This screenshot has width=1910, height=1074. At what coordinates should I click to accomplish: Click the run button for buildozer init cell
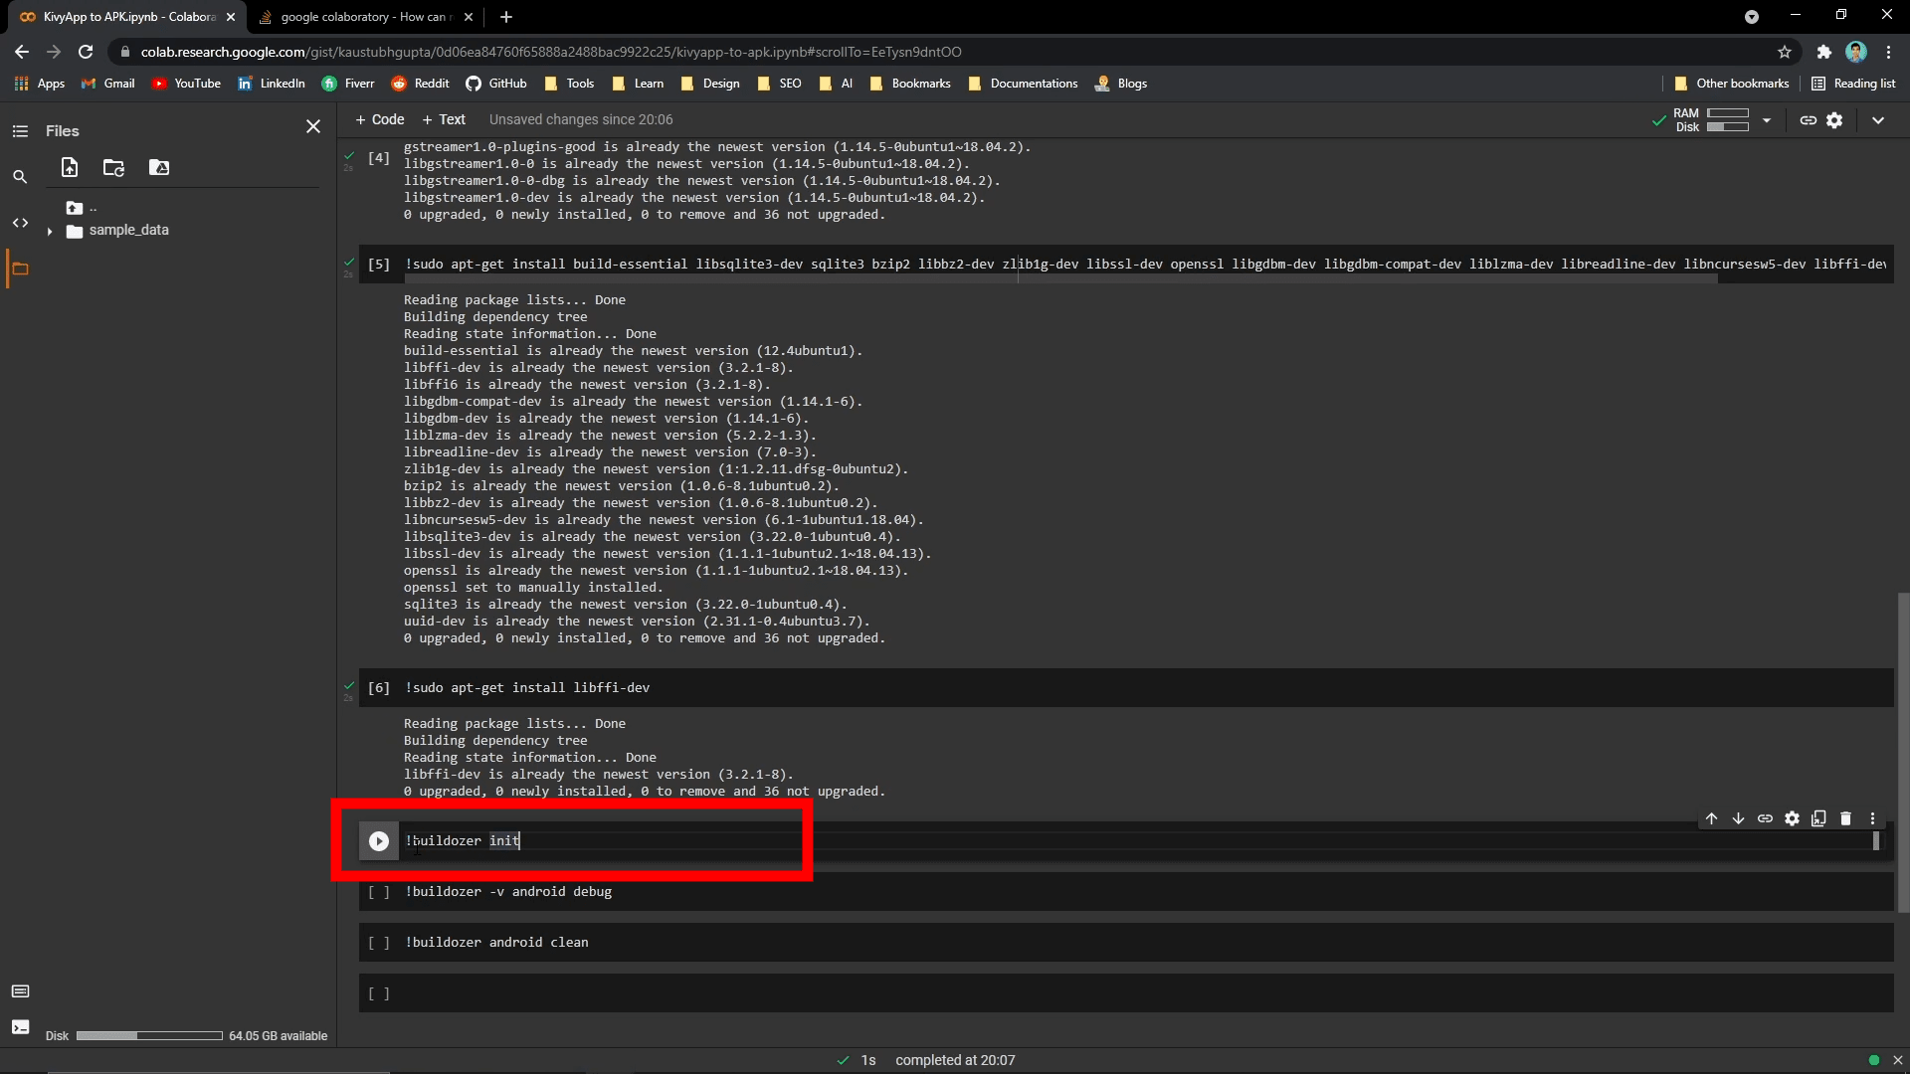[379, 840]
